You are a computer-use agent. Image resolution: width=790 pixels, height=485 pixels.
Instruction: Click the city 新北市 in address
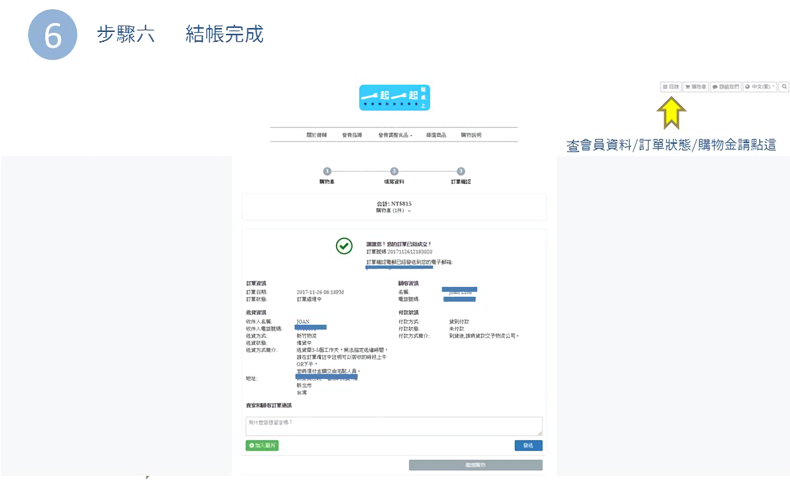(x=304, y=385)
